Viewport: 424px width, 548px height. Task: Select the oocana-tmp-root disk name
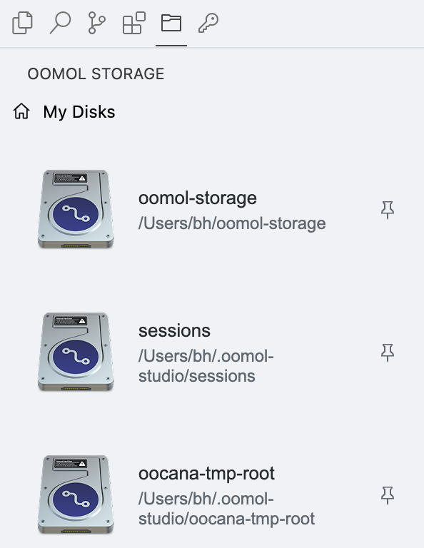point(206,474)
